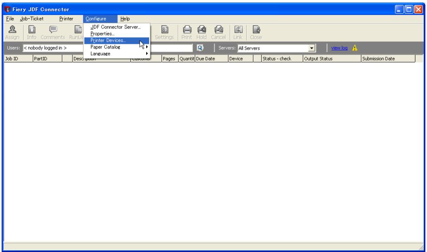Sort by PartID column header

(47, 59)
